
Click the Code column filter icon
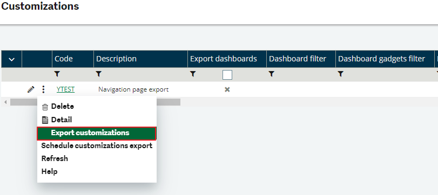(x=57, y=74)
